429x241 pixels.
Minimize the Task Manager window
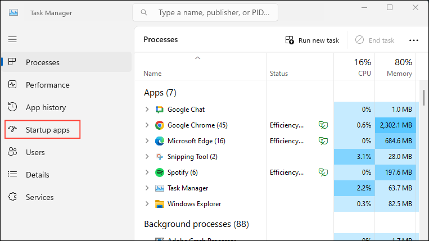(364, 8)
